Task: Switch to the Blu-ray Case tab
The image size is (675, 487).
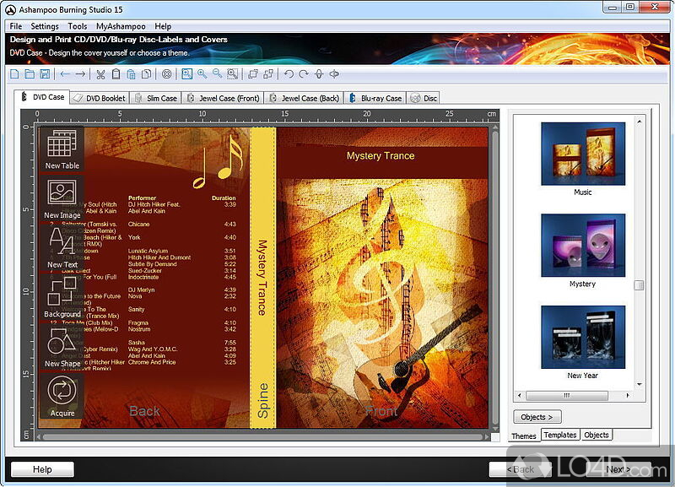Action: 376,98
